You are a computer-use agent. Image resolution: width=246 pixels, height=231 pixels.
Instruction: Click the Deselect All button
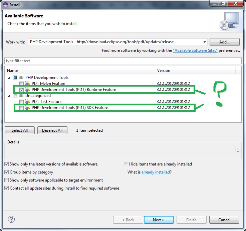click(52, 130)
